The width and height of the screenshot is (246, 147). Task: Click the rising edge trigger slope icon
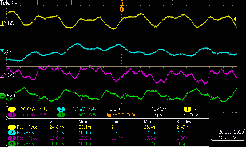coord(196,109)
